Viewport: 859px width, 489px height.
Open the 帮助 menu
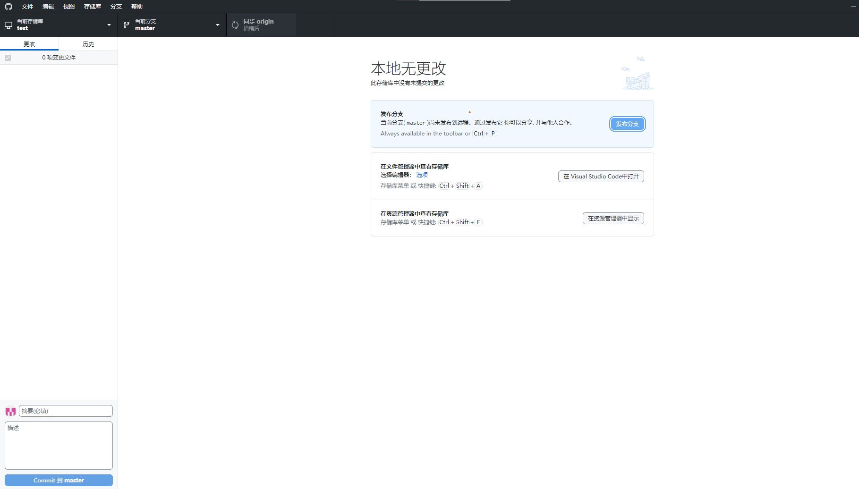137,6
